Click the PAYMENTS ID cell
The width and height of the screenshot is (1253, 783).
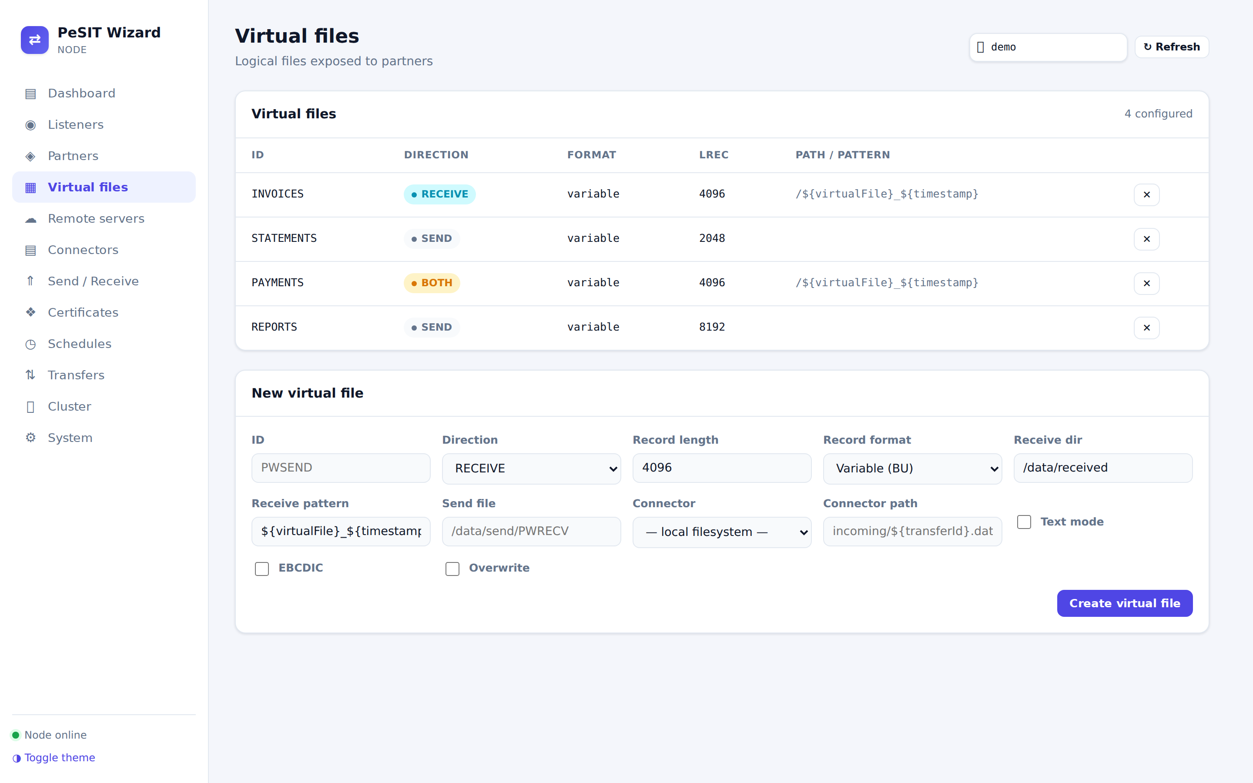tap(278, 283)
